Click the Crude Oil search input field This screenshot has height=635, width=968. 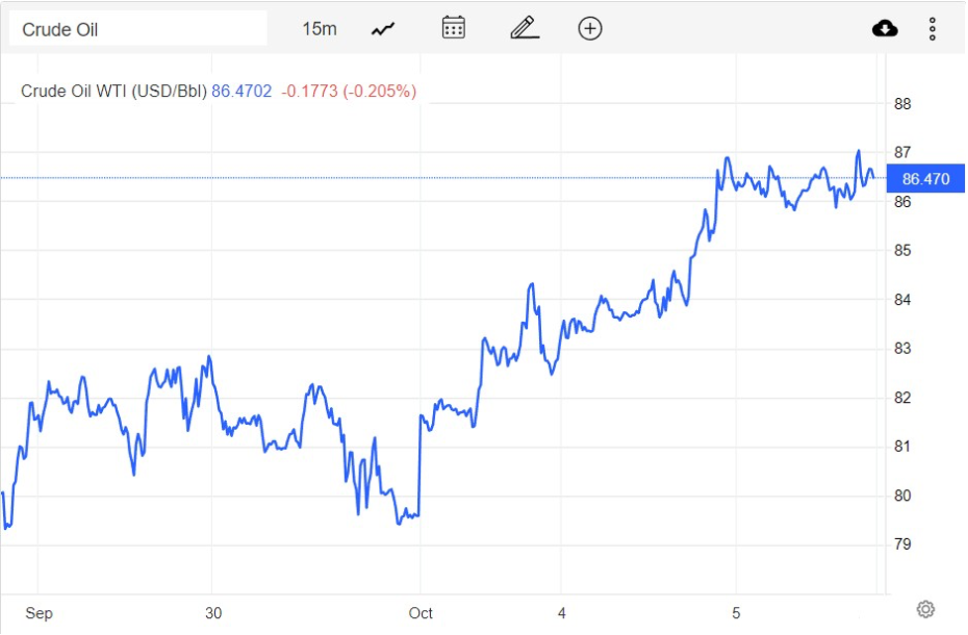pos(137,28)
